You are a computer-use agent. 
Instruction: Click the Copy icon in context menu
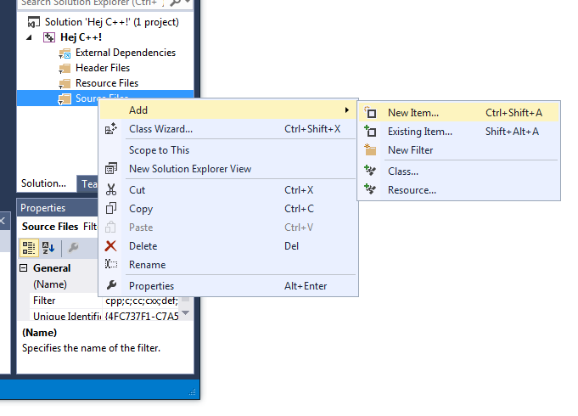click(111, 208)
